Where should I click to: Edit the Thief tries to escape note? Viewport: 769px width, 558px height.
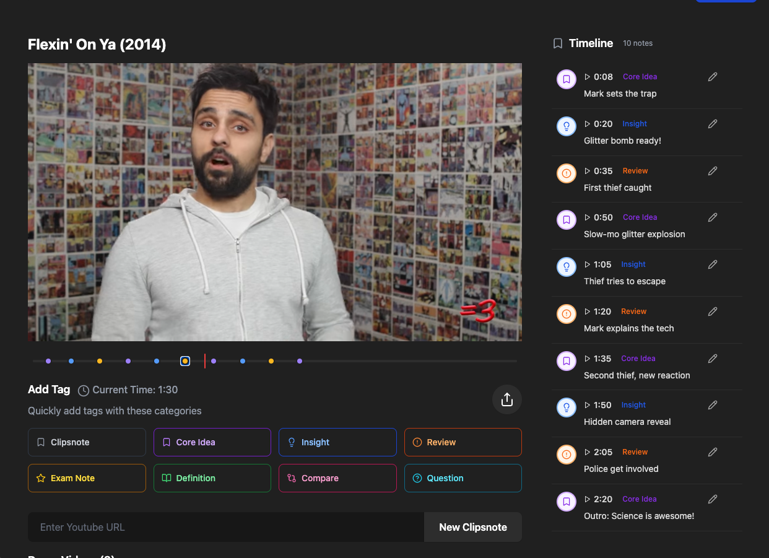pyautogui.click(x=713, y=264)
